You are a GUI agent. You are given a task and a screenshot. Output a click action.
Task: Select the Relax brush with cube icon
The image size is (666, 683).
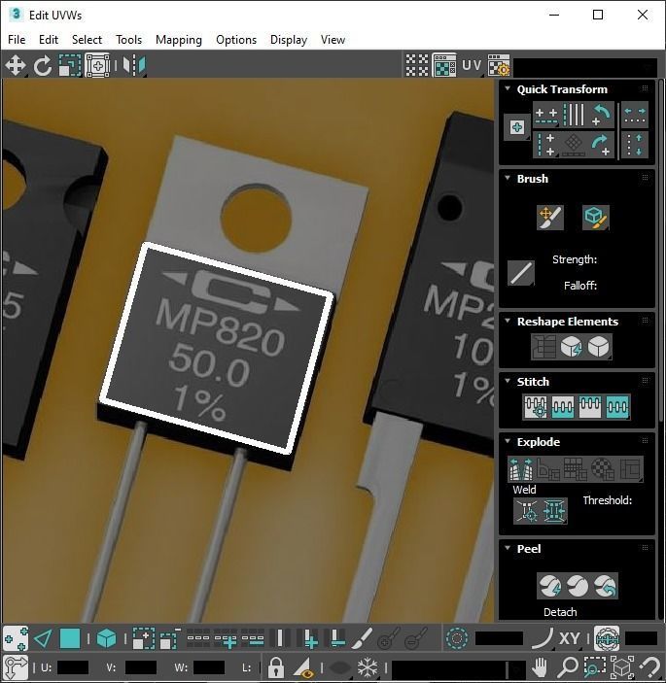coord(595,218)
